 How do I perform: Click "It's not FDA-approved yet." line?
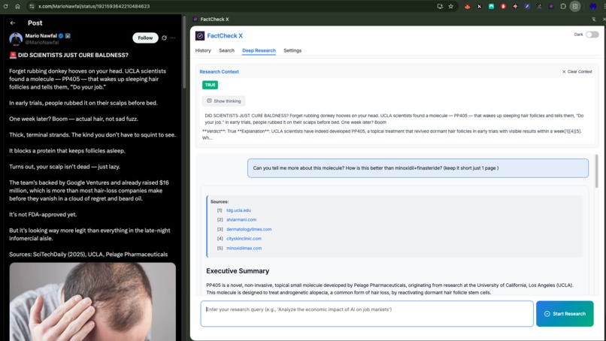(x=43, y=215)
